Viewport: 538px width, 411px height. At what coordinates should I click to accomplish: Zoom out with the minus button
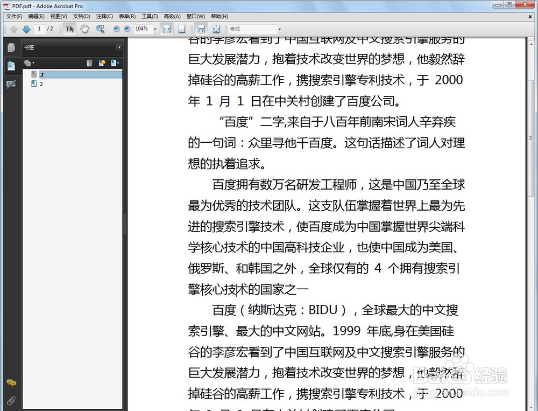[117, 29]
